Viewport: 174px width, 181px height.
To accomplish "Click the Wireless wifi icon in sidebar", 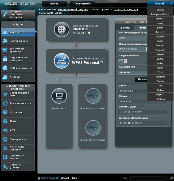I will (5, 95).
